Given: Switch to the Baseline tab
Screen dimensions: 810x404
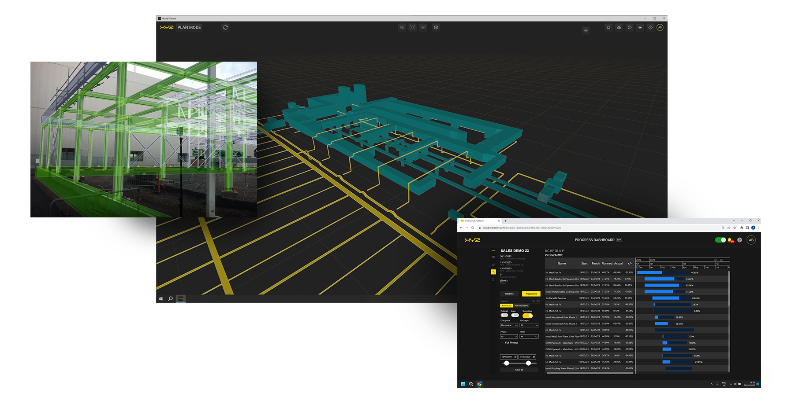Looking at the screenshot, I should [510, 294].
